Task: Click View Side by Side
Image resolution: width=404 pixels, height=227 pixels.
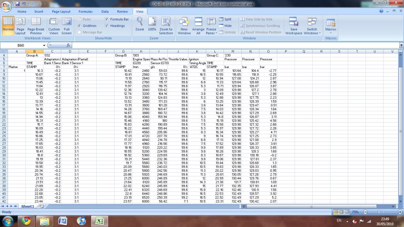Action: click(x=256, y=19)
